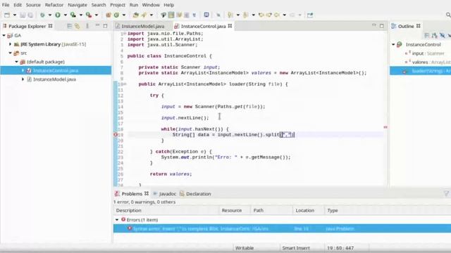The height and width of the screenshot is (253, 451).
Task: Select the Problems tab
Action: [132, 194]
